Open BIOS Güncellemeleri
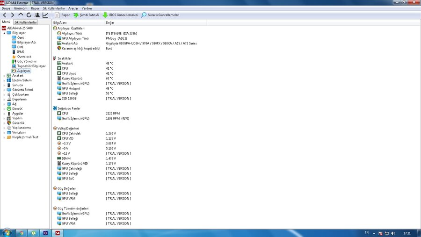 coord(120,15)
